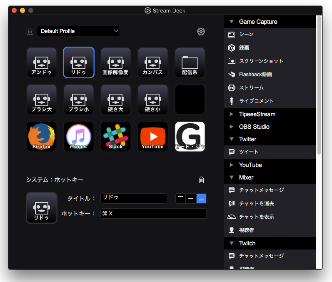
Task: Click the ホットキー field showing ⌘ X
Action: [153, 213]
